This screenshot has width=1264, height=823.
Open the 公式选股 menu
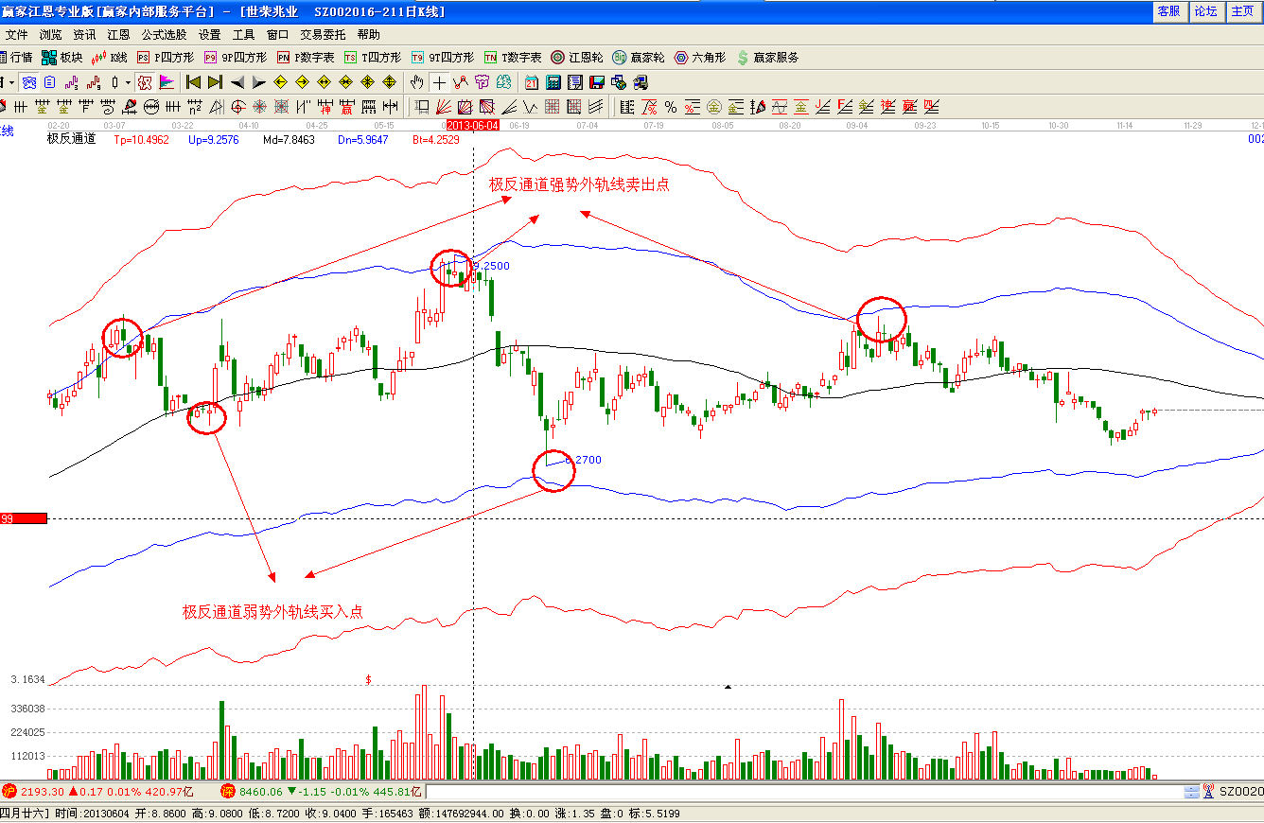(x=164, y=34)
